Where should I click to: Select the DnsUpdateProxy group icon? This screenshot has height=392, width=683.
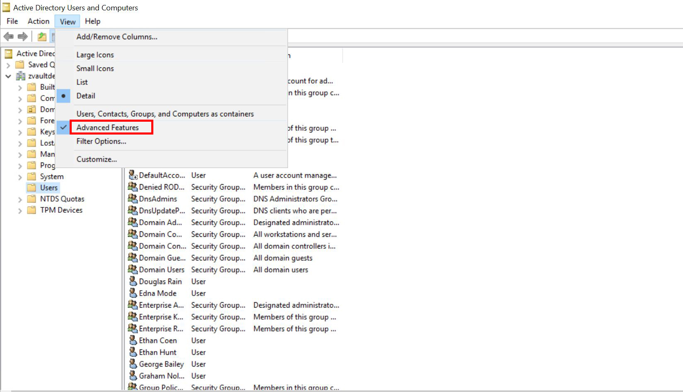coord(133,210)
